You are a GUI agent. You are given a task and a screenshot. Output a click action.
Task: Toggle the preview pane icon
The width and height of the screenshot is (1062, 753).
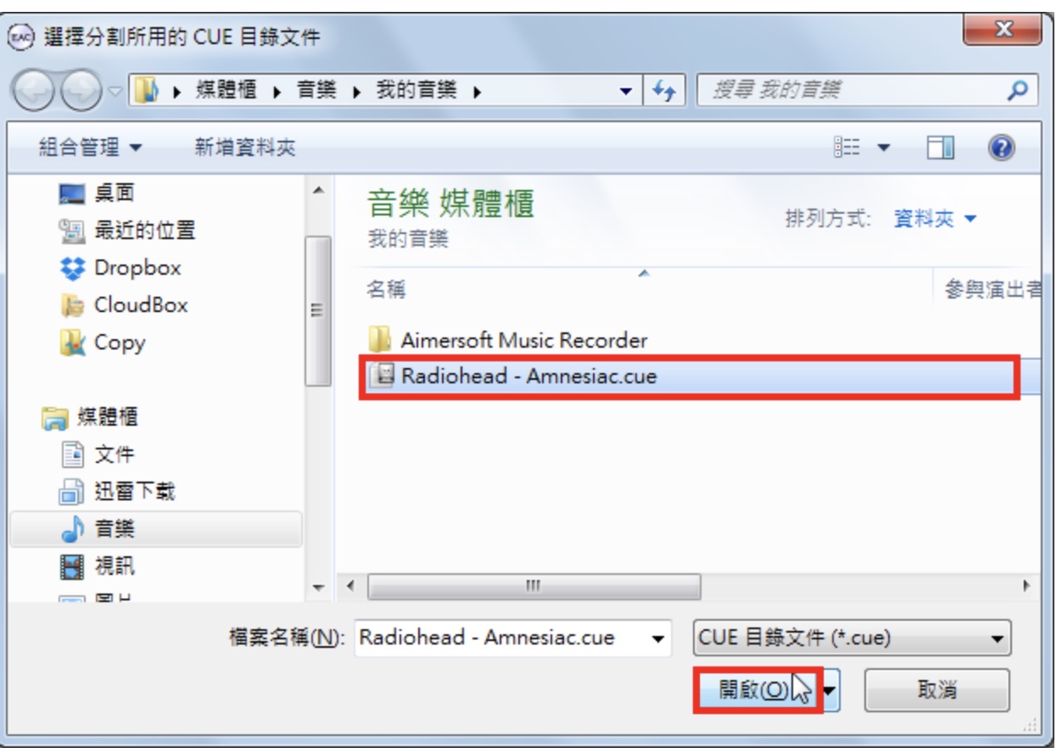coord(941,148)
